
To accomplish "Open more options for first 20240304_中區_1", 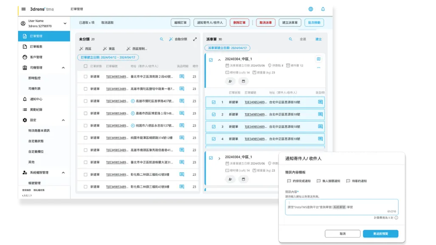I will tap(319, 68).
